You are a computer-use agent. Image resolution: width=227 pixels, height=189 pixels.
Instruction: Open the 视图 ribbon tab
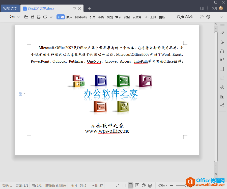pos(110,17)
